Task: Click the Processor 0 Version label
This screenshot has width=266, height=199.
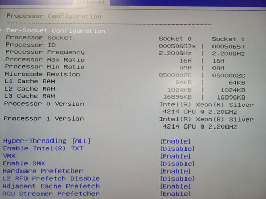Action: (44, 104)
